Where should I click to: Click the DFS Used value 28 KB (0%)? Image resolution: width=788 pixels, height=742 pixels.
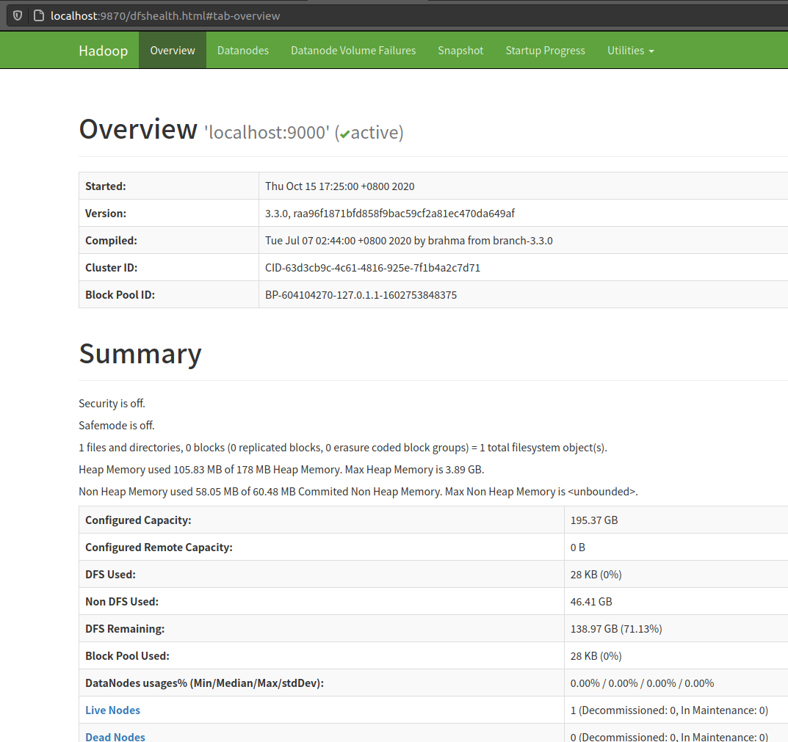pos(596,575)
